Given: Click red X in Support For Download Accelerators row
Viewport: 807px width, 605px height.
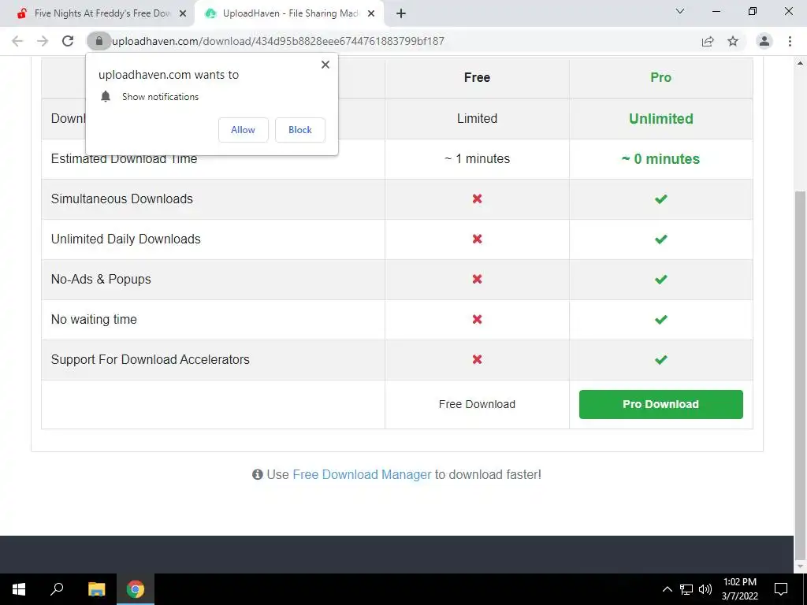Looking at the screenshot, I should coord(477,359).
